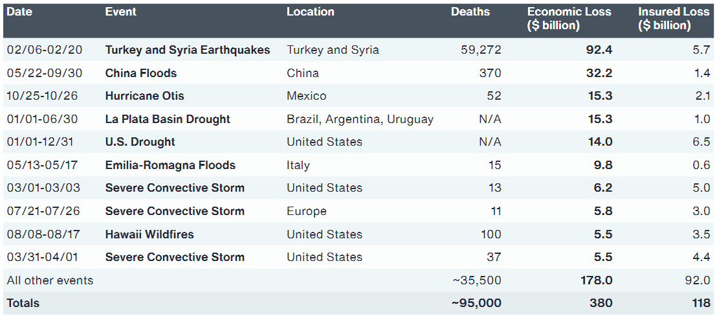The image size is (717, 318).
Task: Click the 380 total economic loss
Action: [601, 303]
